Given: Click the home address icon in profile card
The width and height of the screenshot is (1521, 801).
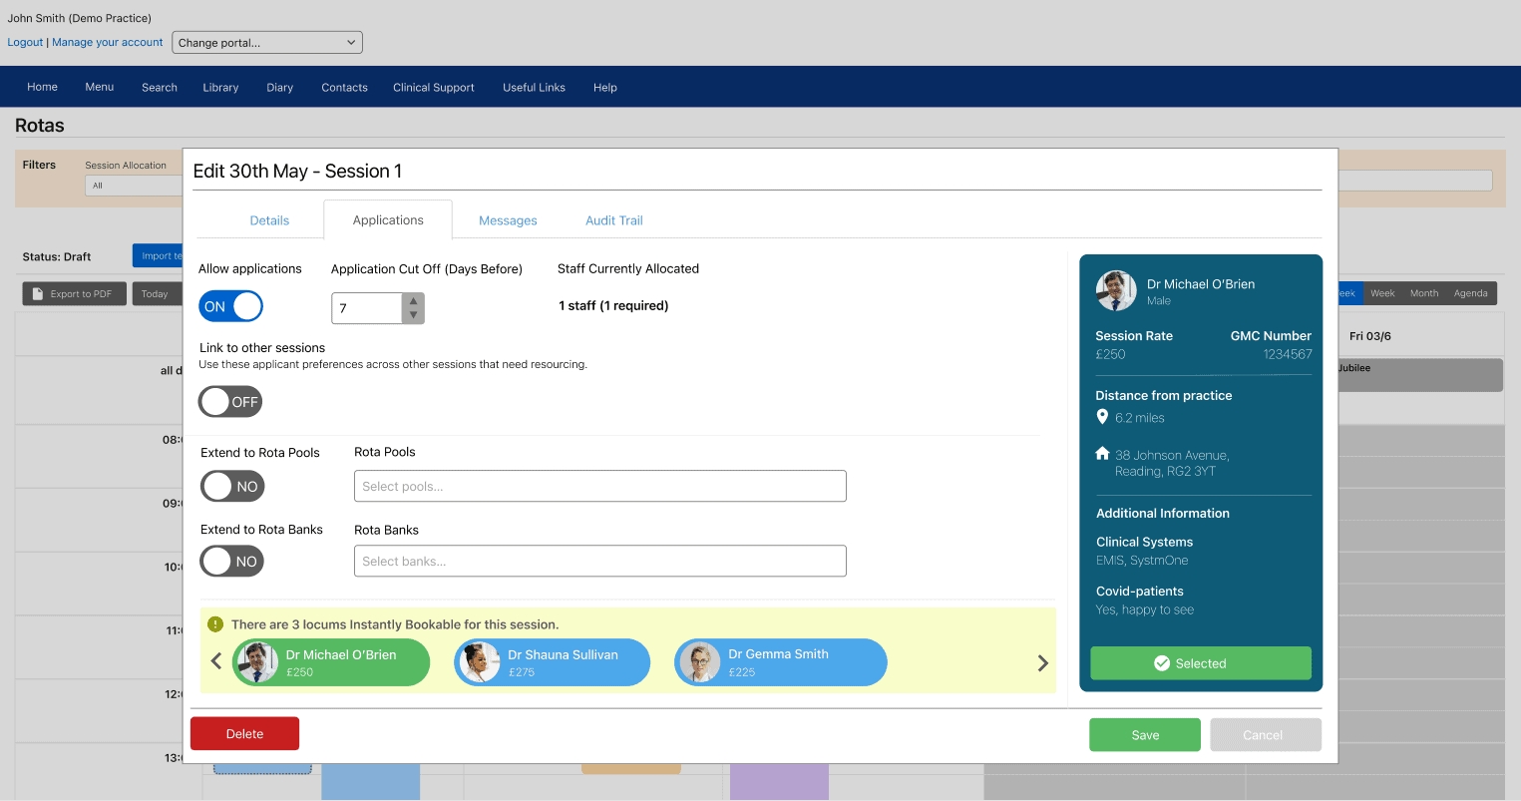Looking at the screenshot, I should tap(1102, 454).
